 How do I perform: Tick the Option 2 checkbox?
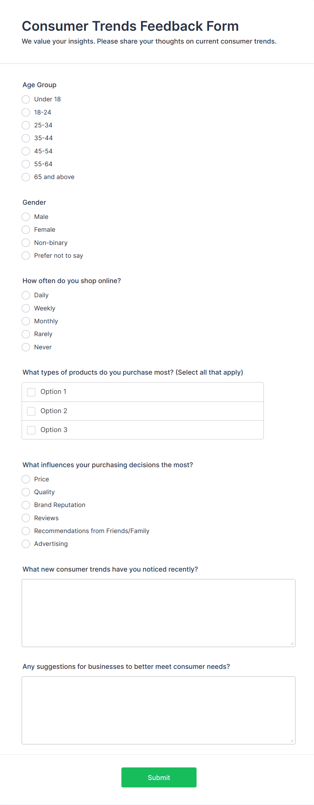[x=31, y=411]
